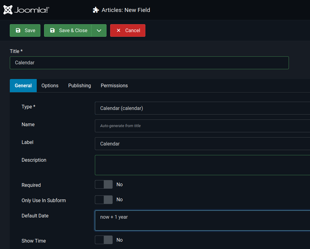The height and width of the screenshot is (249, 310).
Task: Open the Publishing tab
Action: [80, 85]
